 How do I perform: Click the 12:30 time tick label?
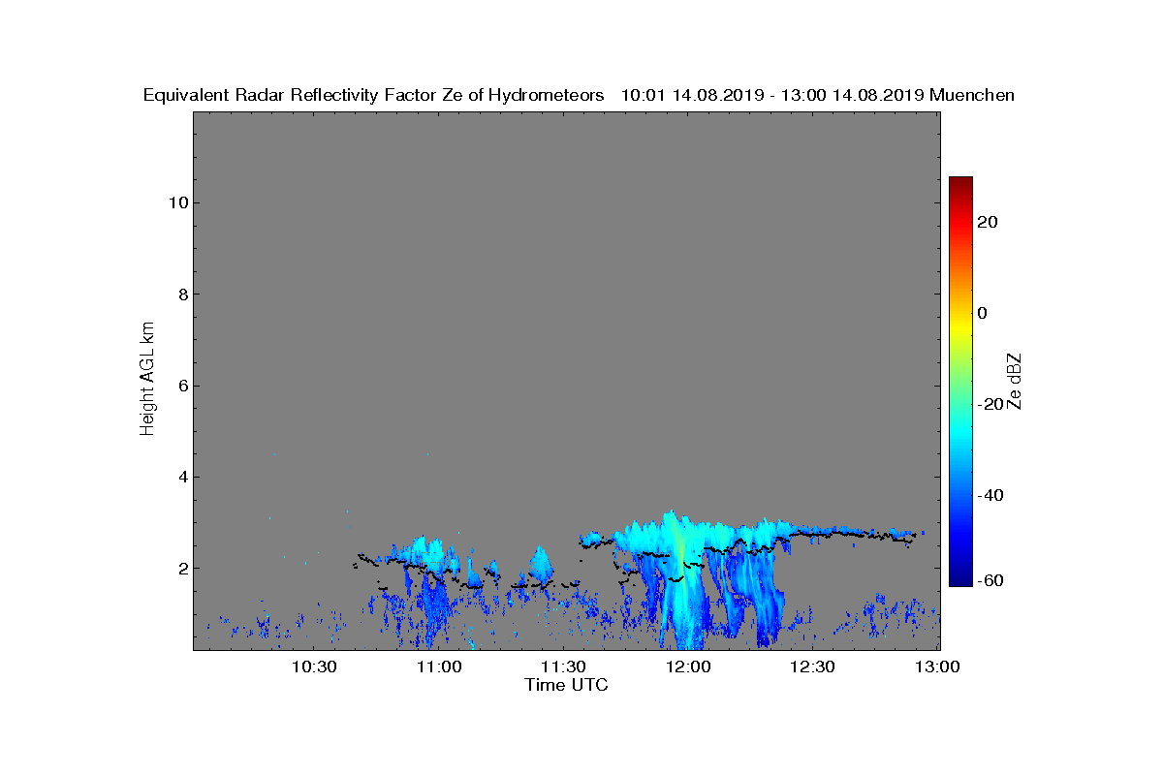click(x=813, y=666)
